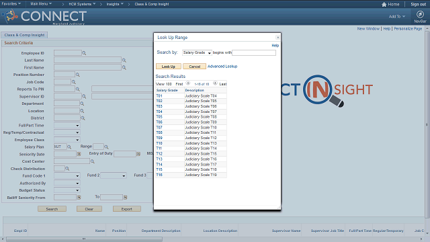Open HCM Systems breadcrumb menu
This screenshot has height=242, width=430.
[x=82, y=4]
